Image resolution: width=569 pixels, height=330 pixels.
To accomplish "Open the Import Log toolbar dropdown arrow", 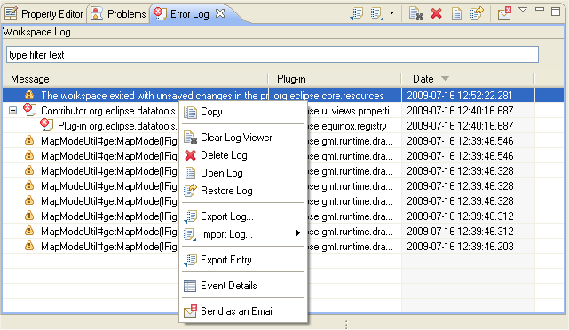I will (392, 13).
